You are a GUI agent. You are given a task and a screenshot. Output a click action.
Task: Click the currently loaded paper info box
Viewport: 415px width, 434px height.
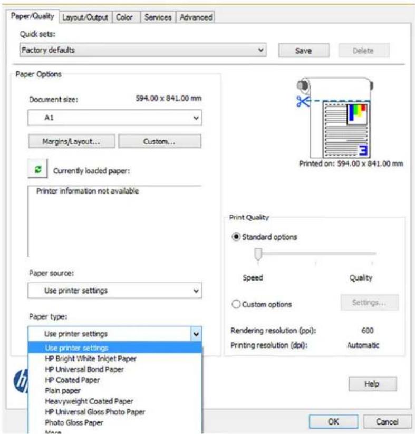point(114,221)
